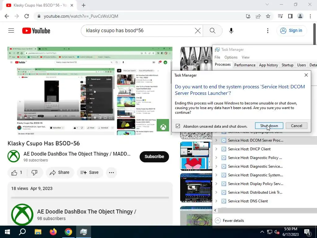Uncheck Abandon unsaved data and shut down
This screenshot has height=238, width=317.
click(178, 126)
